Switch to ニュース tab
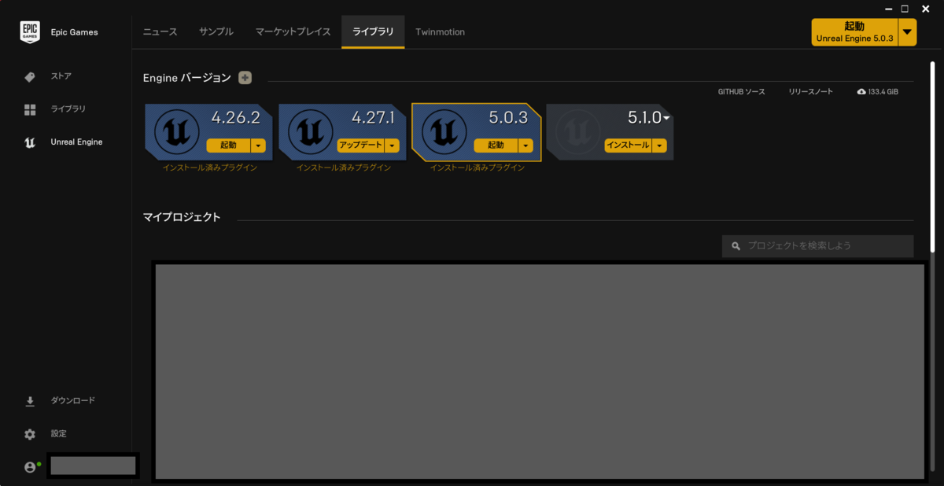 [x=160, y=32]
